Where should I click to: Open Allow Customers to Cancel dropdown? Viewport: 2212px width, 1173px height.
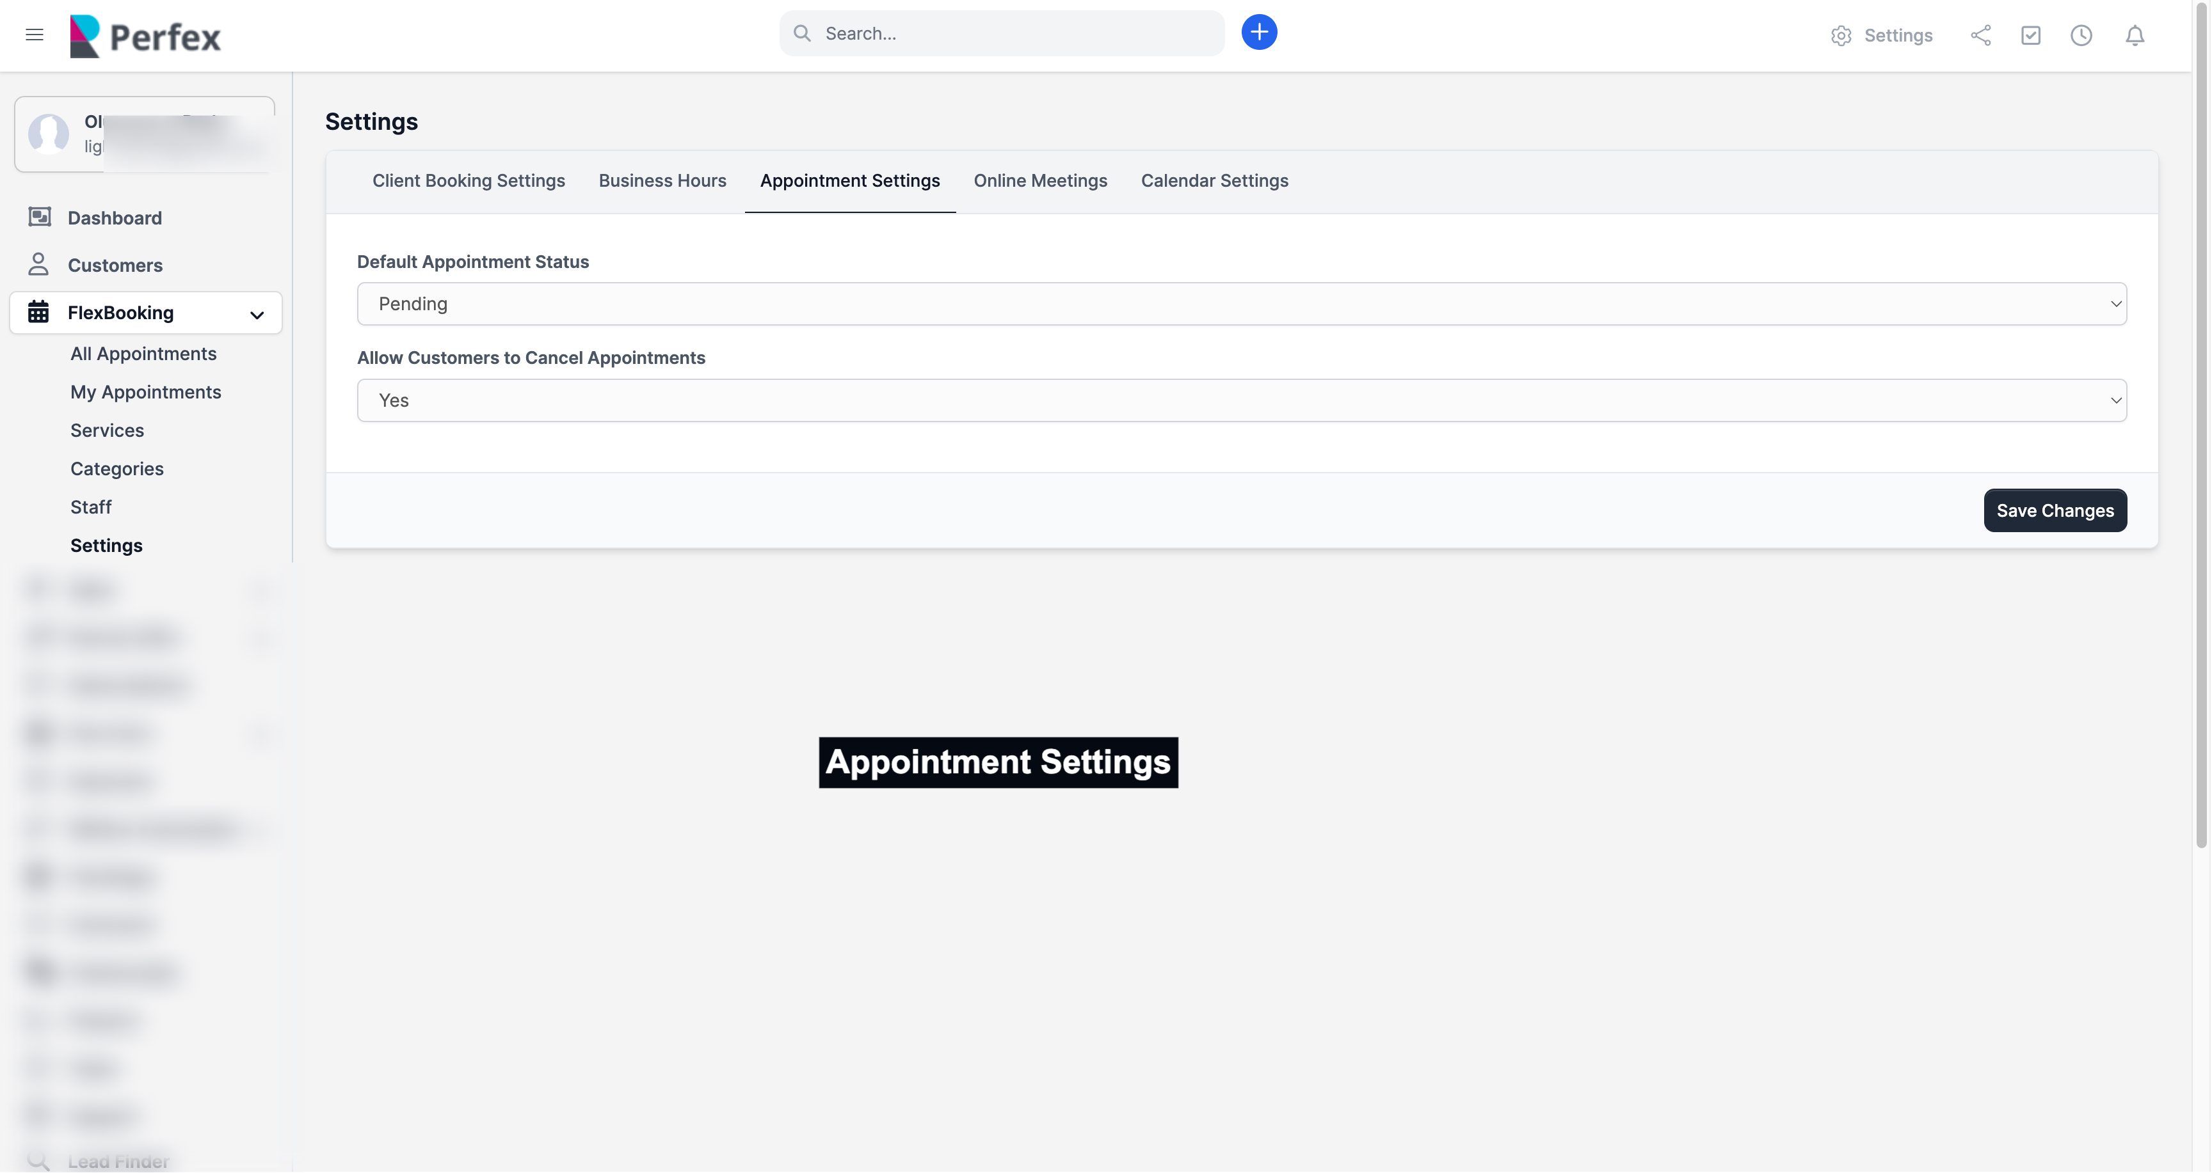pos(1241,400)
